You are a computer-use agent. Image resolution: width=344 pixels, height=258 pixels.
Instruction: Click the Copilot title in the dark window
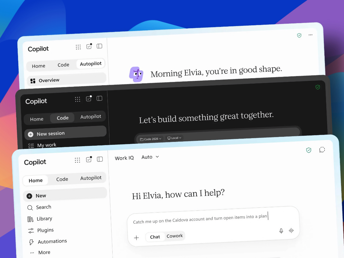coord(36,101)
